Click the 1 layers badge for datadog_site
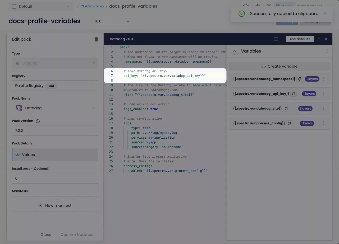The image size is (339, 244). pos(305,109)
